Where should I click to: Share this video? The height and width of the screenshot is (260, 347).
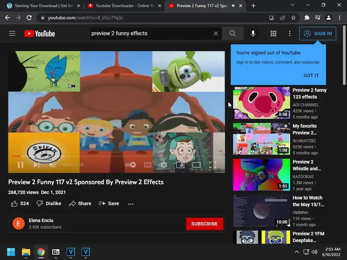(x=80, y=203)
